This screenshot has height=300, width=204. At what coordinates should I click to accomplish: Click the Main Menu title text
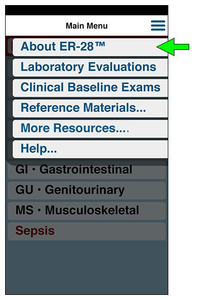pos(87,26)
